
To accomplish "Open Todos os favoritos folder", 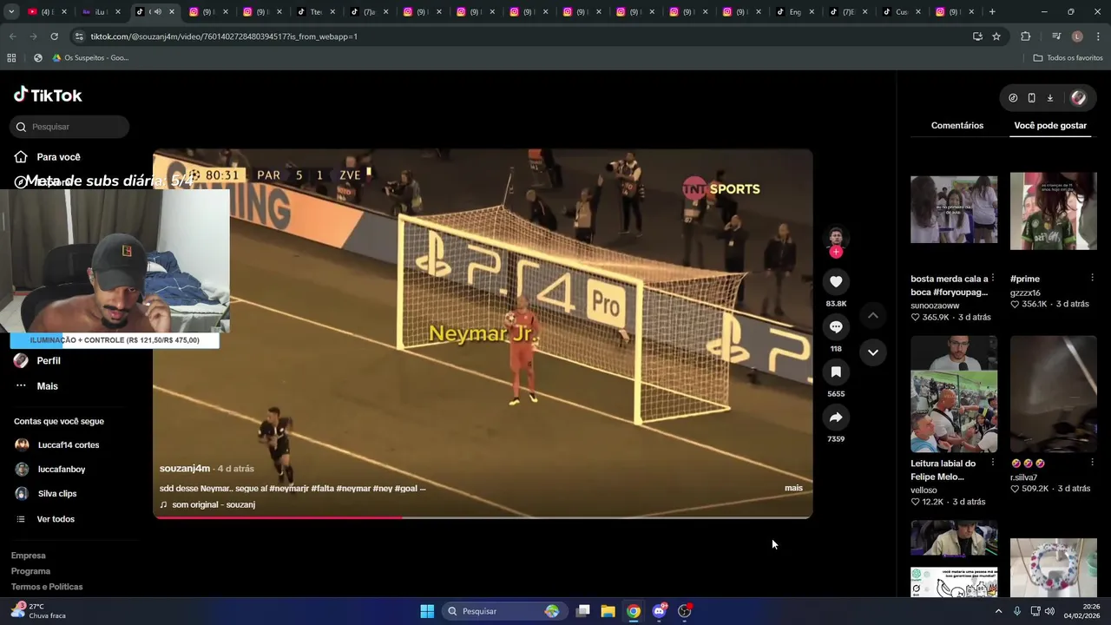I will pos(1068,58).
